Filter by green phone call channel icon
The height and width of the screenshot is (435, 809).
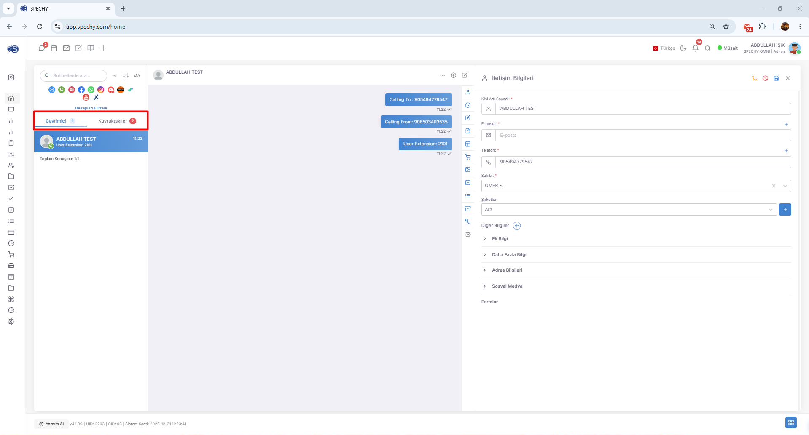click(62, 90)
